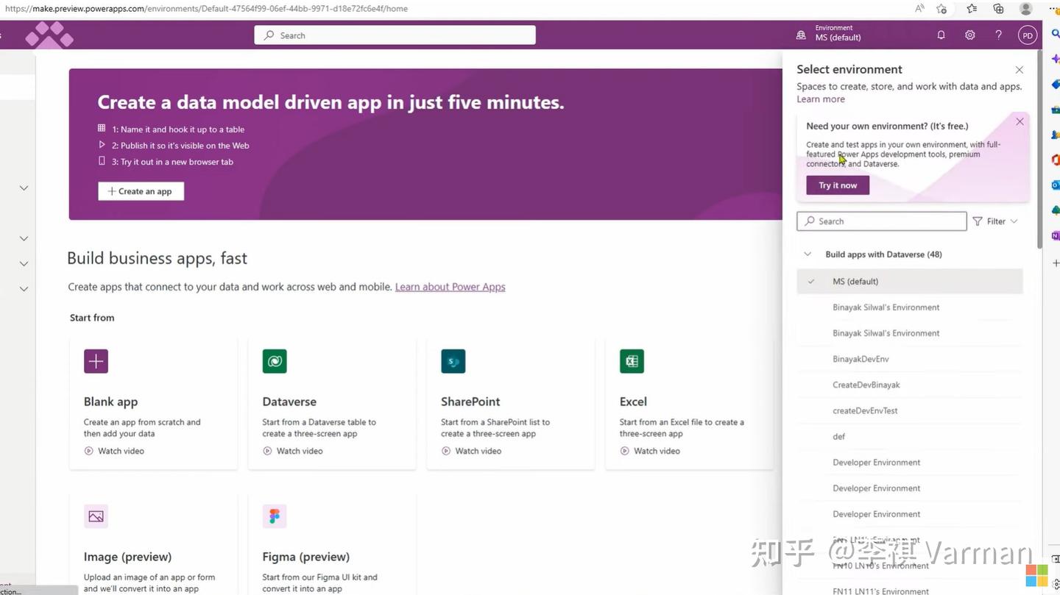Open the browser profile icon
The width and height of the screenshot is (1060, 595).
(1026, 9)
